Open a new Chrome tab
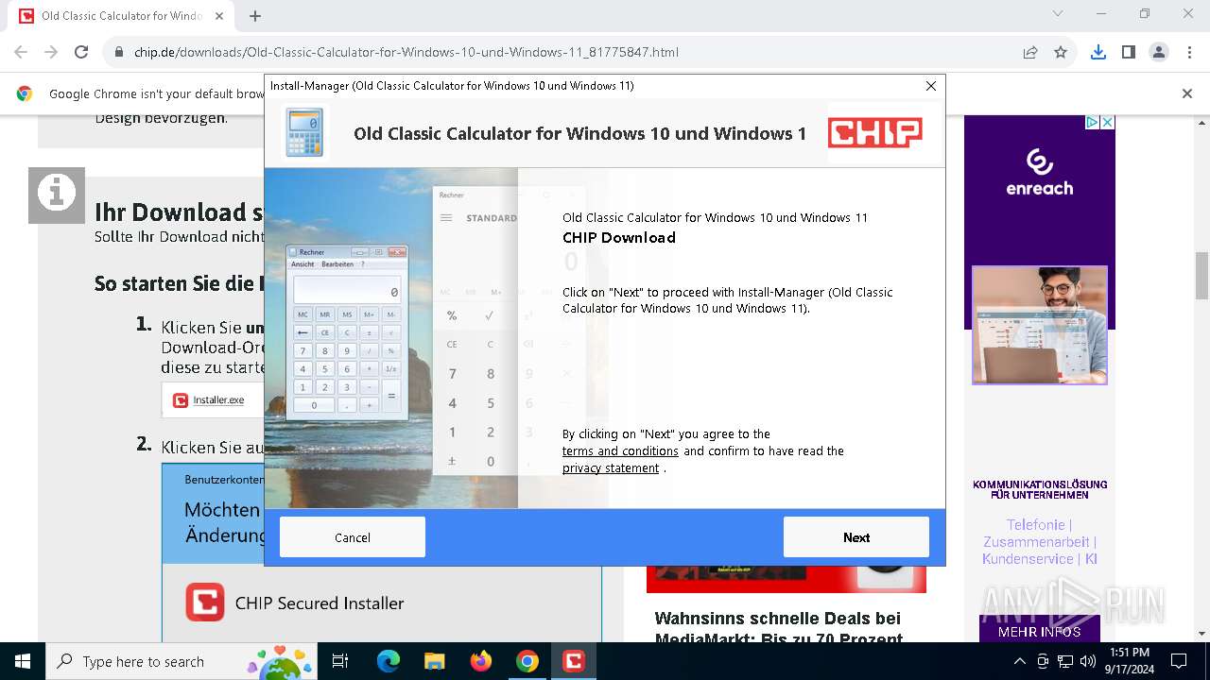 (255, 16)
